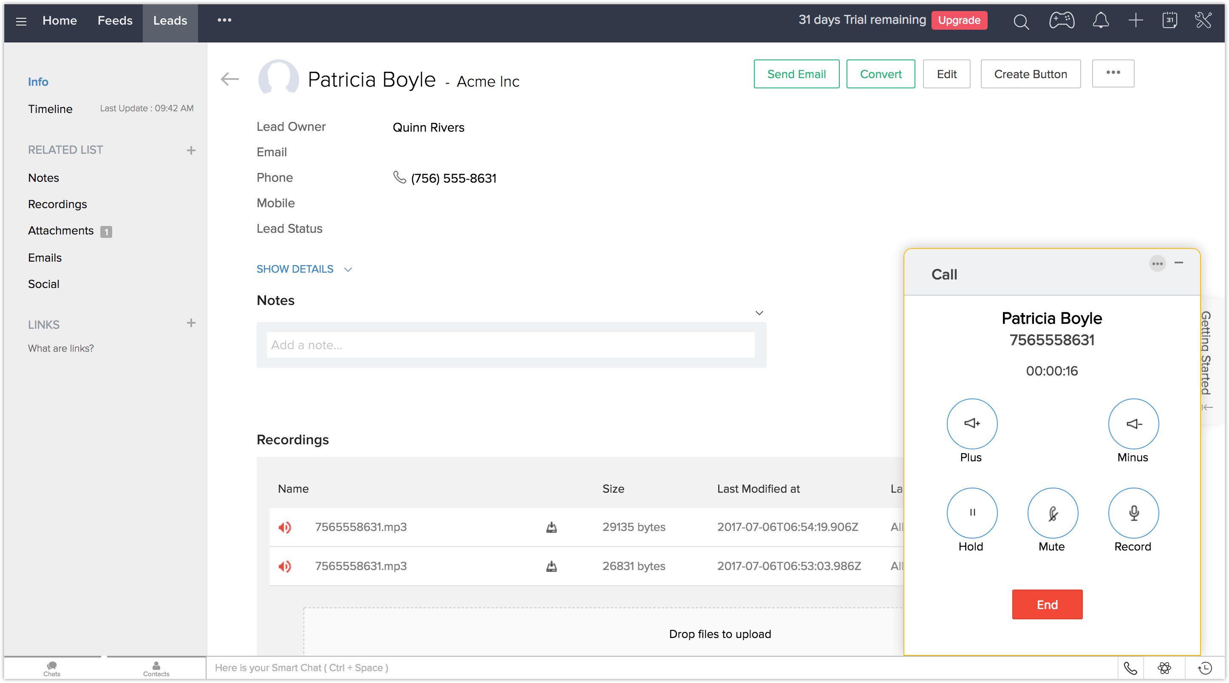Click the search magnifier icon
The image size is (1229, 683).
coord(1020,22)
